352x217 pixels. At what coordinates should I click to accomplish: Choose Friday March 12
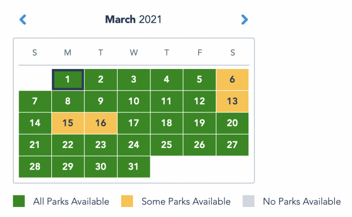coord(199,101)
